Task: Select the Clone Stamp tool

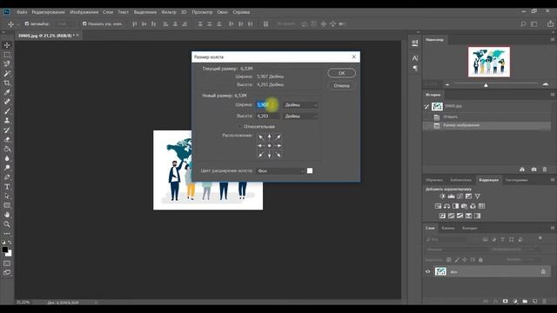Action: click(7, 120)
